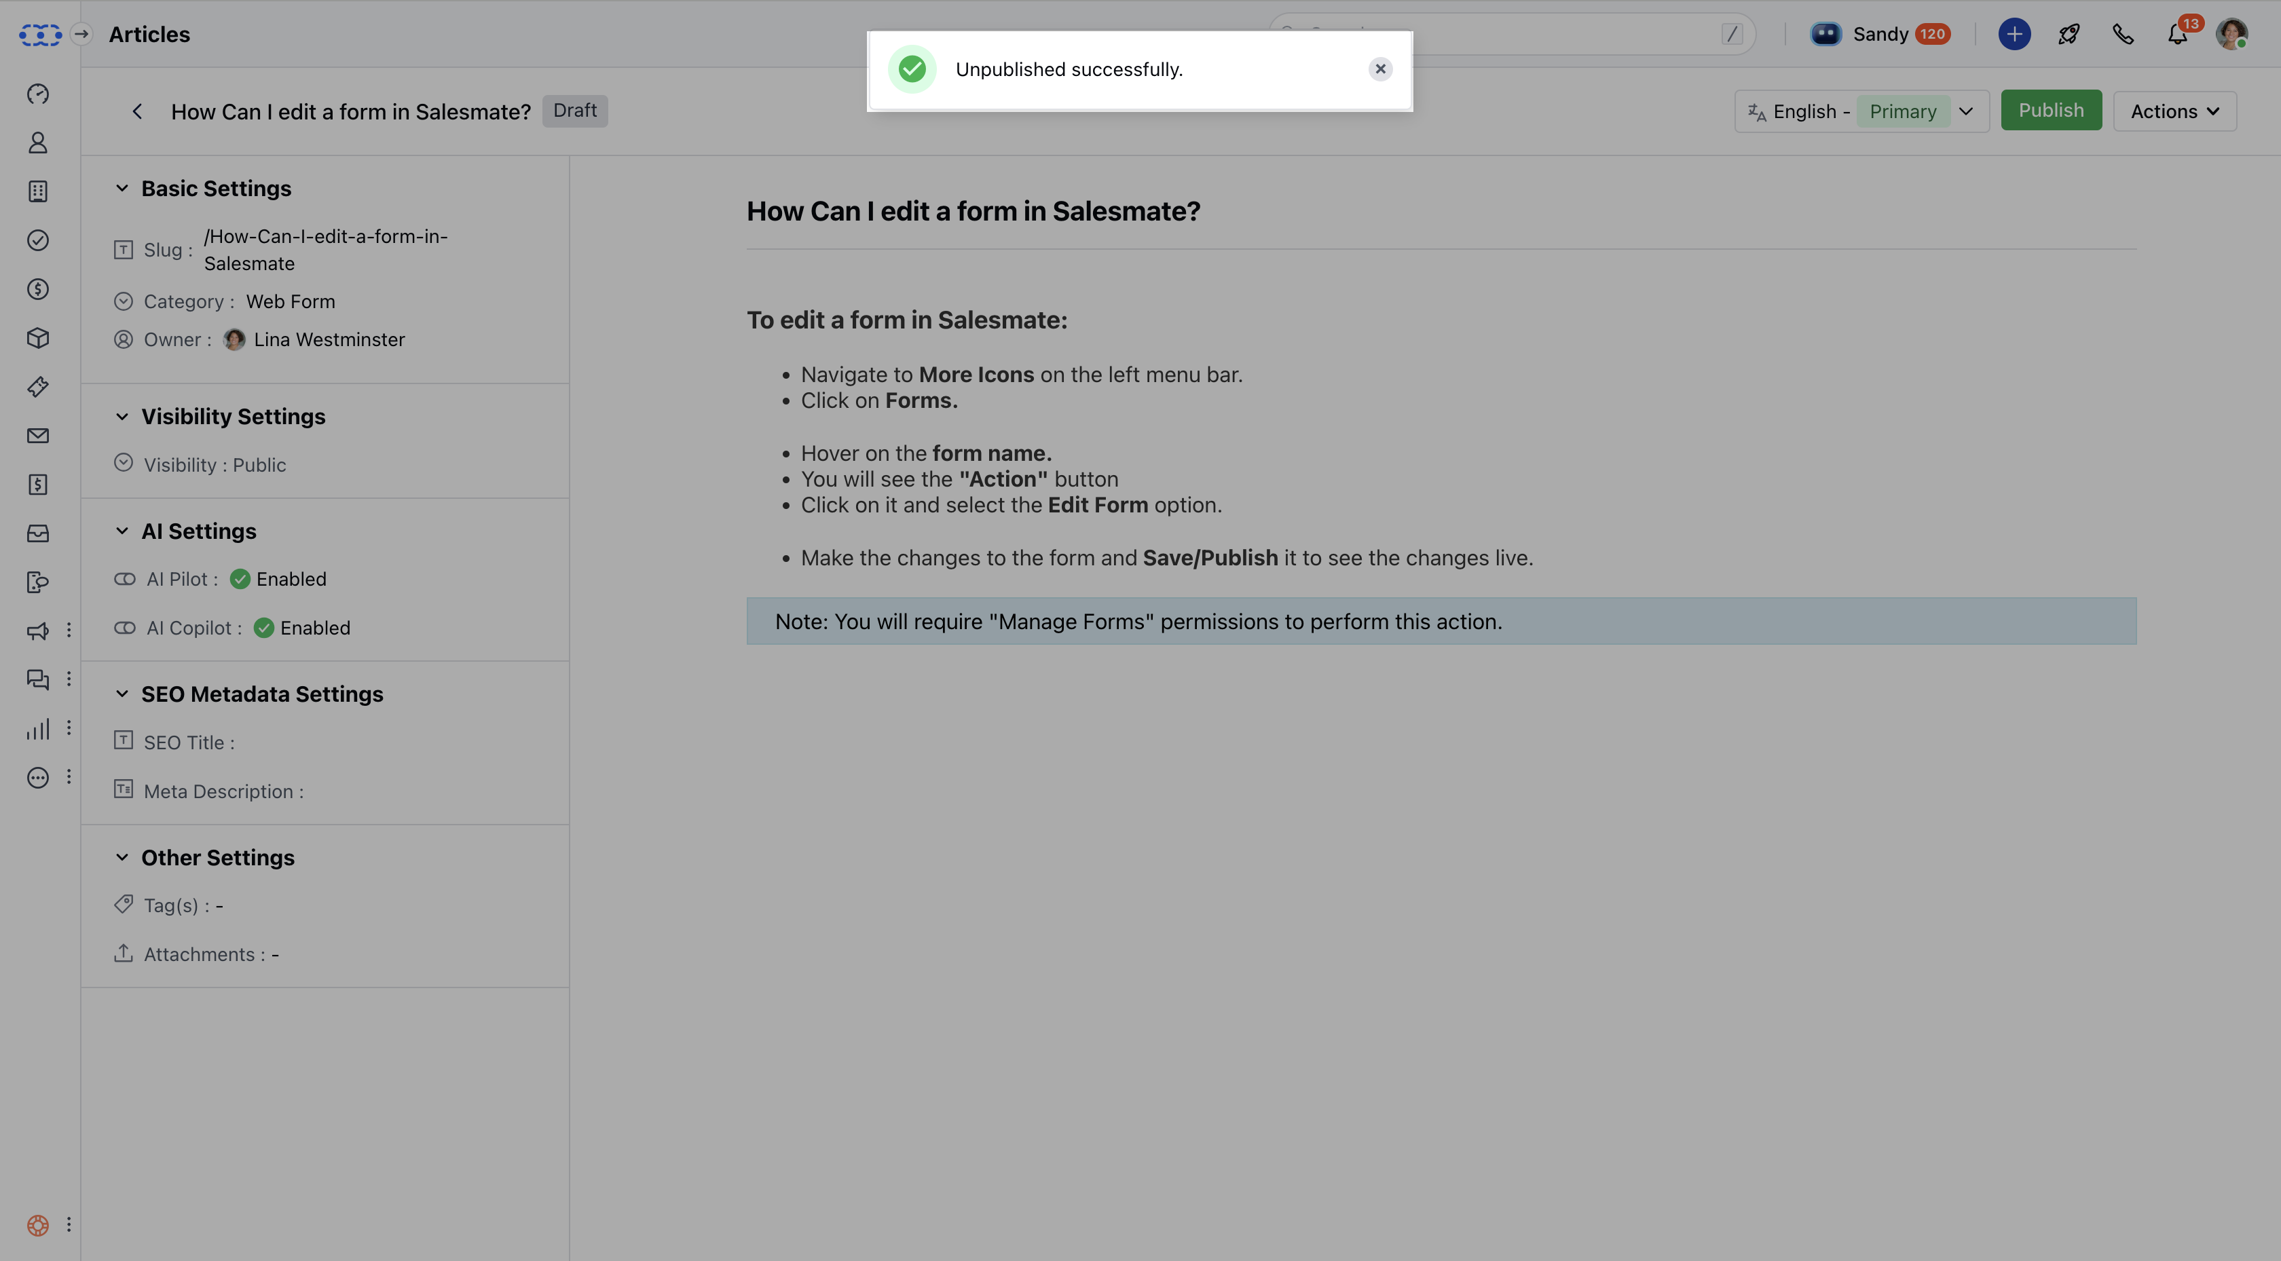This screenshot has width=2281, height=1261.
Task: Click the blue plus quick-add button
Action: coord(2014,35)
